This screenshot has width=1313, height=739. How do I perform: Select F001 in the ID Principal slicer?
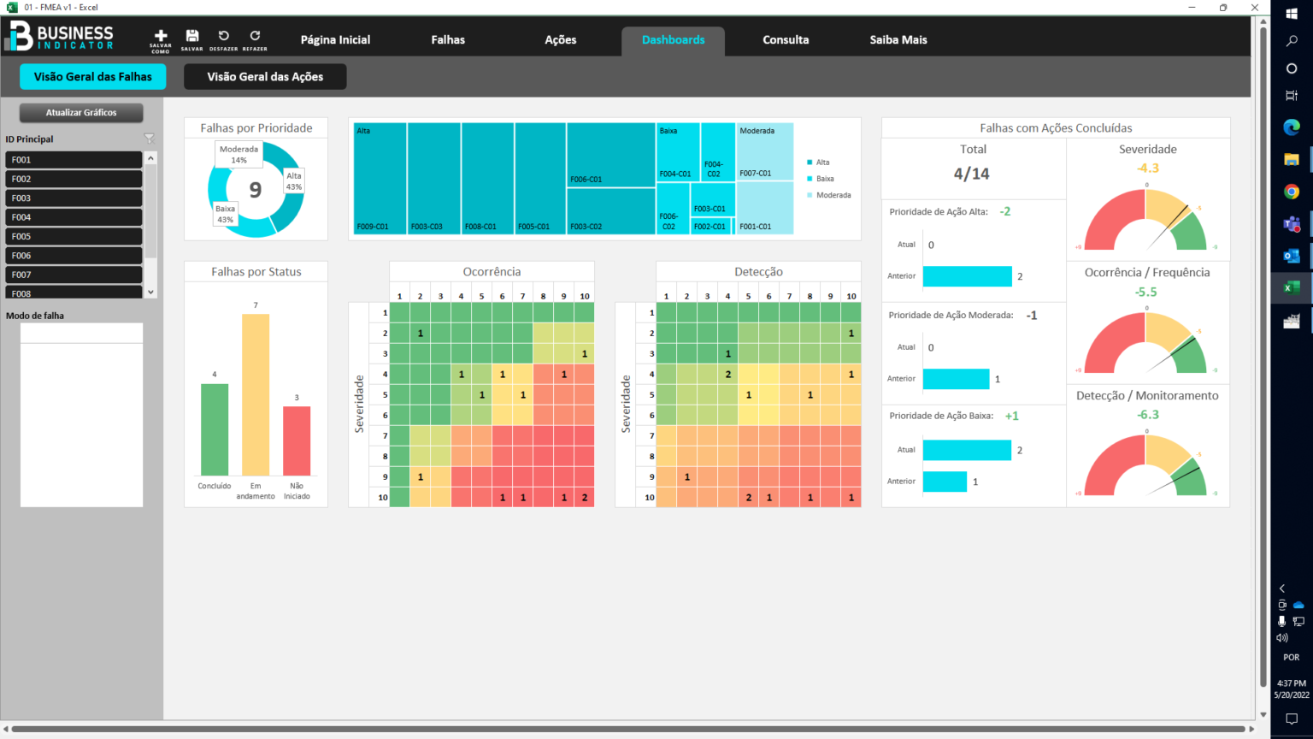[74, 160]
